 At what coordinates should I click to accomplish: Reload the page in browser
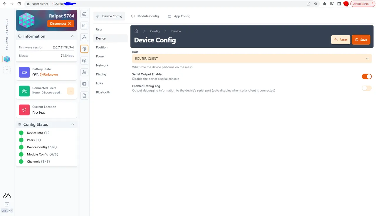[19, 4]
